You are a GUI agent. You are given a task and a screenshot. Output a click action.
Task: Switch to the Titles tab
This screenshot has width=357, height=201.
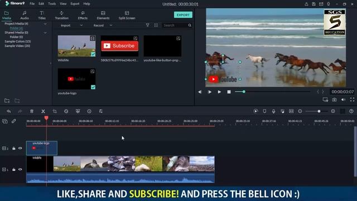tap(42, 15)
